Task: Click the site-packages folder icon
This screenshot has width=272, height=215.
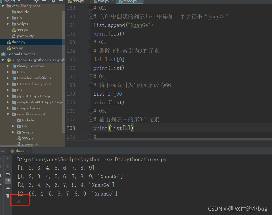Action: [14, 108]
